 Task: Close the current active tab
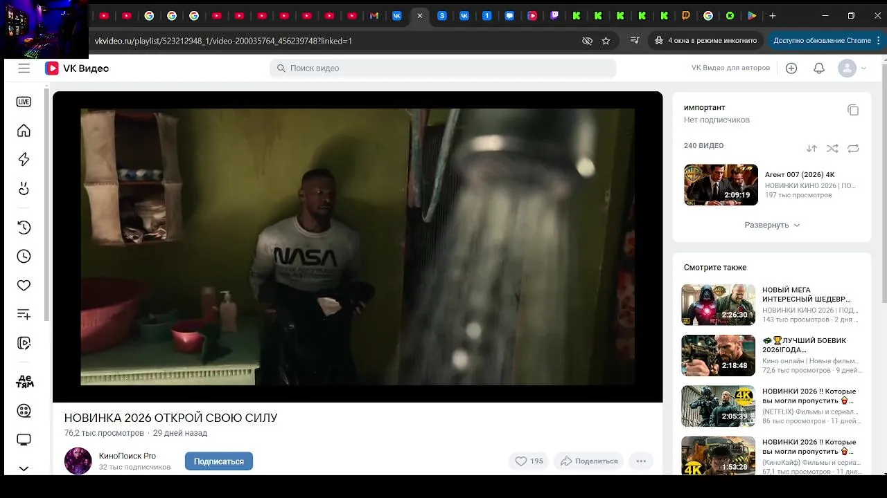[419, 16]
